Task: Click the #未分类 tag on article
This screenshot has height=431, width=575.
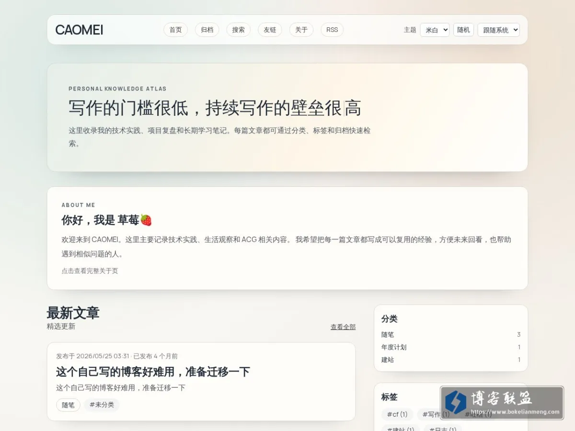Action: click(102, 405)
